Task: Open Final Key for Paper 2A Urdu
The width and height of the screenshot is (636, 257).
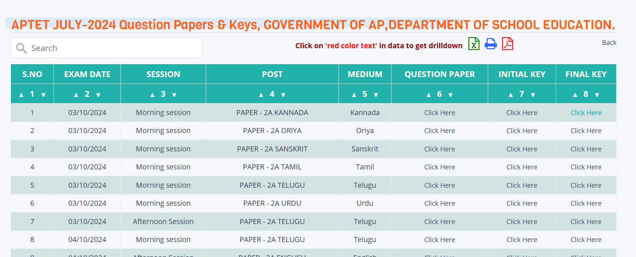Action: (586, 203)
